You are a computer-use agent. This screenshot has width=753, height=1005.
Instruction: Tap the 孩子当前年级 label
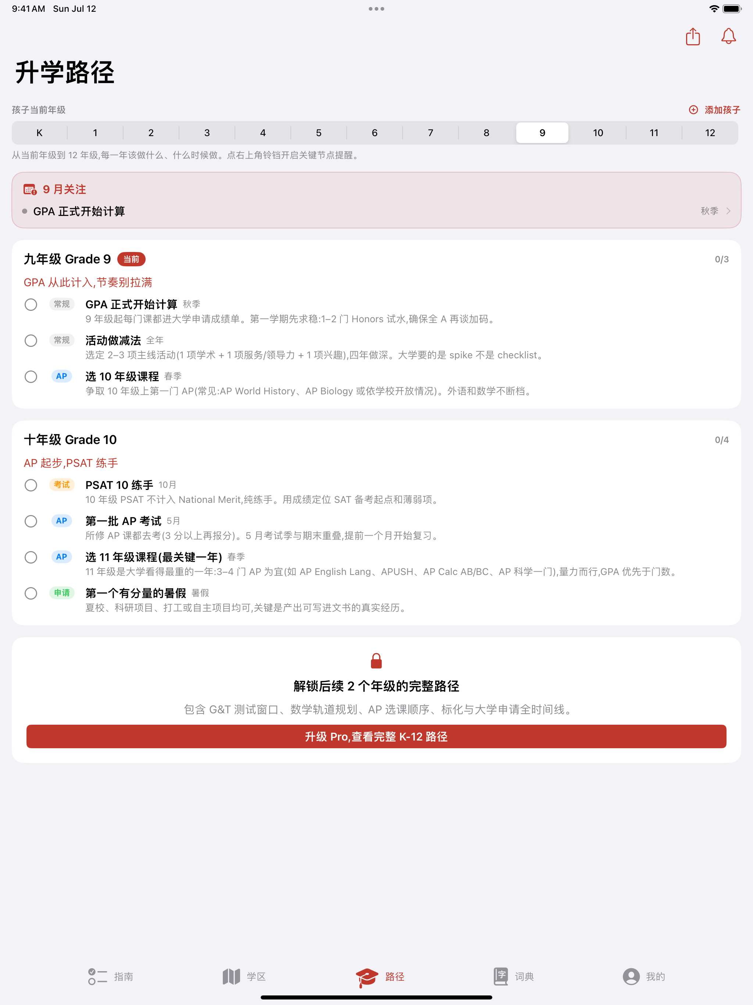39,110
